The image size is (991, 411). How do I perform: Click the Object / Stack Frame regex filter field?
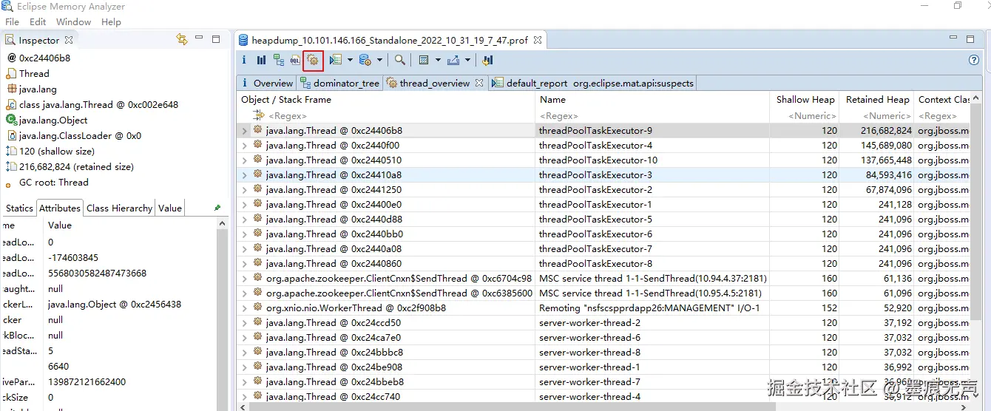click(386, 116)
